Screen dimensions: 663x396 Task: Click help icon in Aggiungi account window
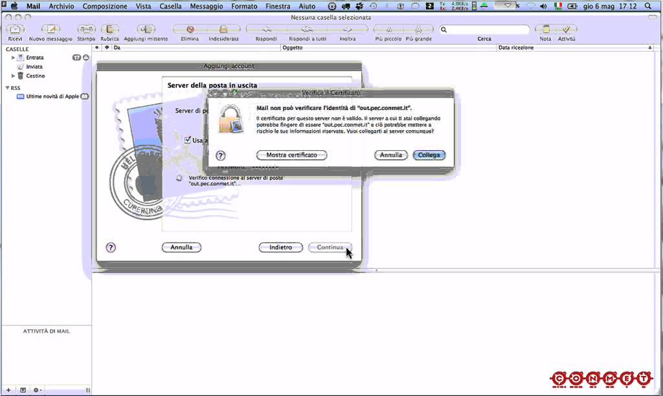click(x=110, y=248)
